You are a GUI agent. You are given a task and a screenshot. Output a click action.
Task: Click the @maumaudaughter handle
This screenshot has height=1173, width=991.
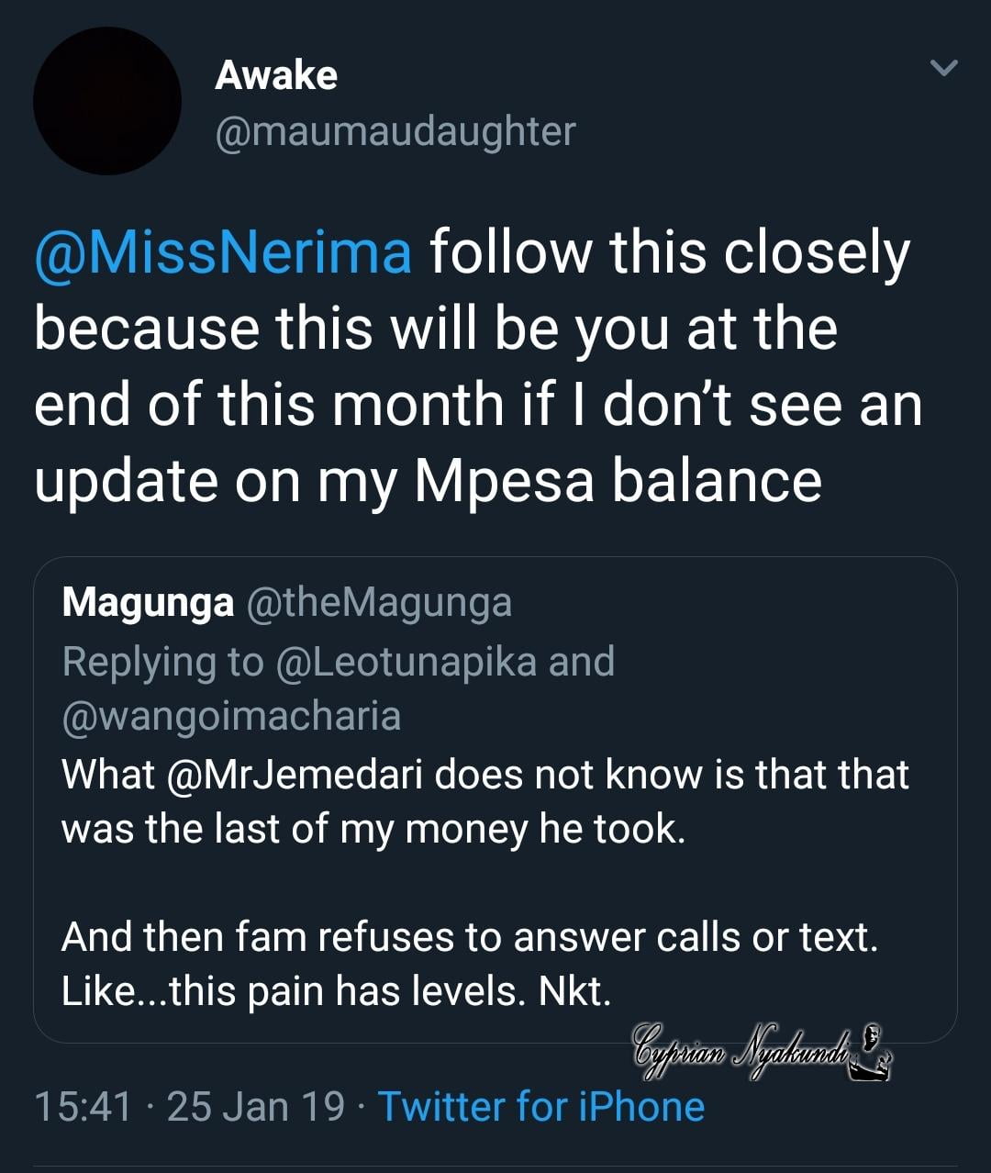395,131
